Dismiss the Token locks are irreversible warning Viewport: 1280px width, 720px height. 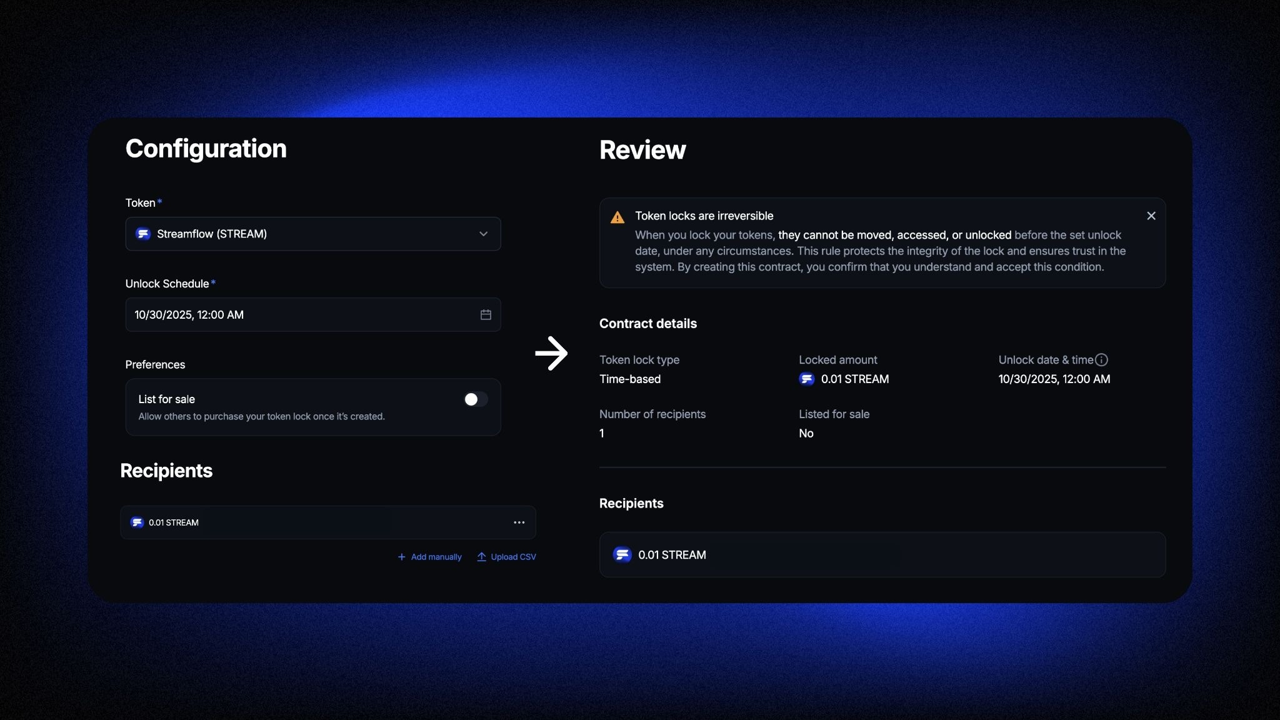(1151, 216)
